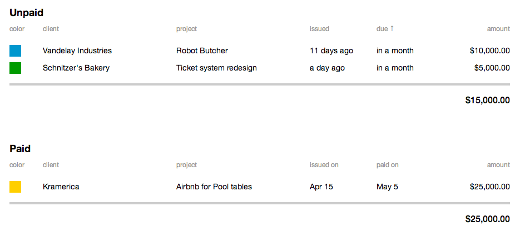Sort Unpaid table by client header

[x=51, y=29]
